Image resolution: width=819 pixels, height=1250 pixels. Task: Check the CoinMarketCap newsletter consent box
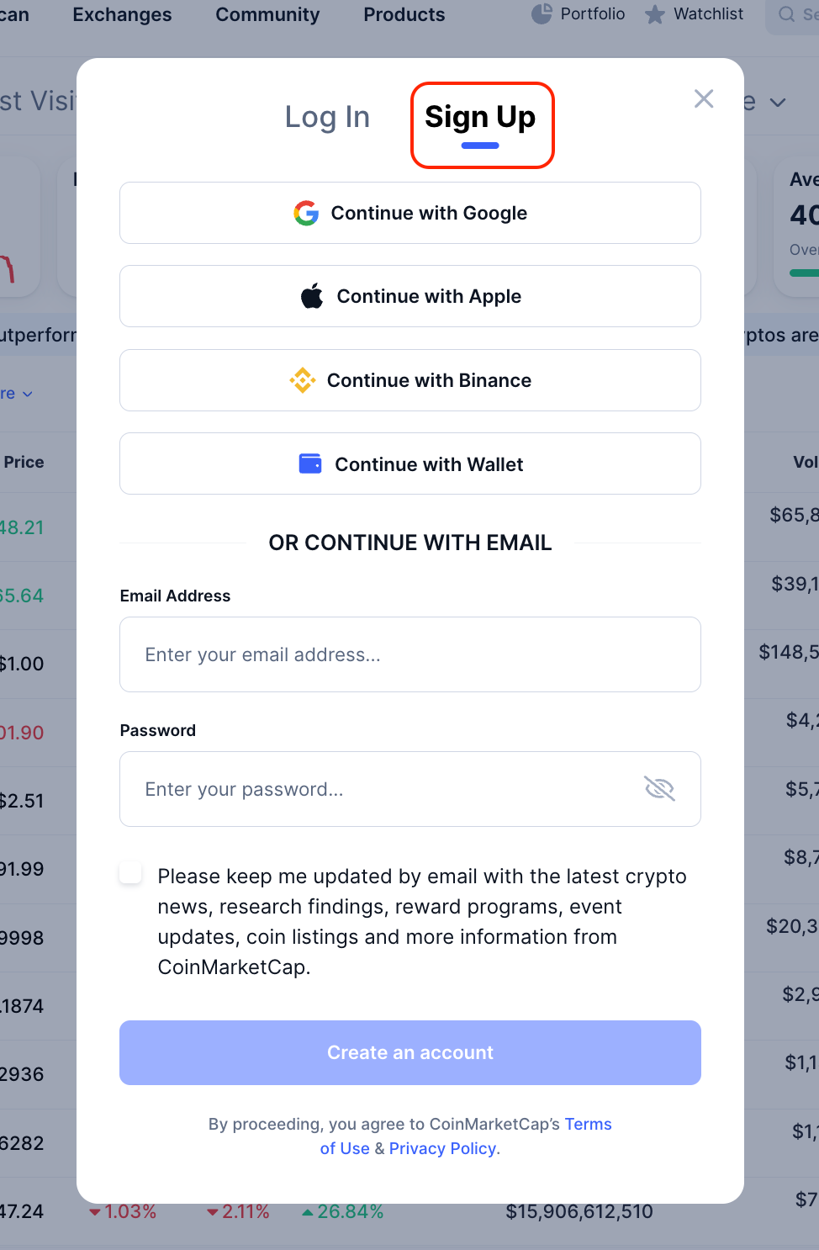(130, 873)
